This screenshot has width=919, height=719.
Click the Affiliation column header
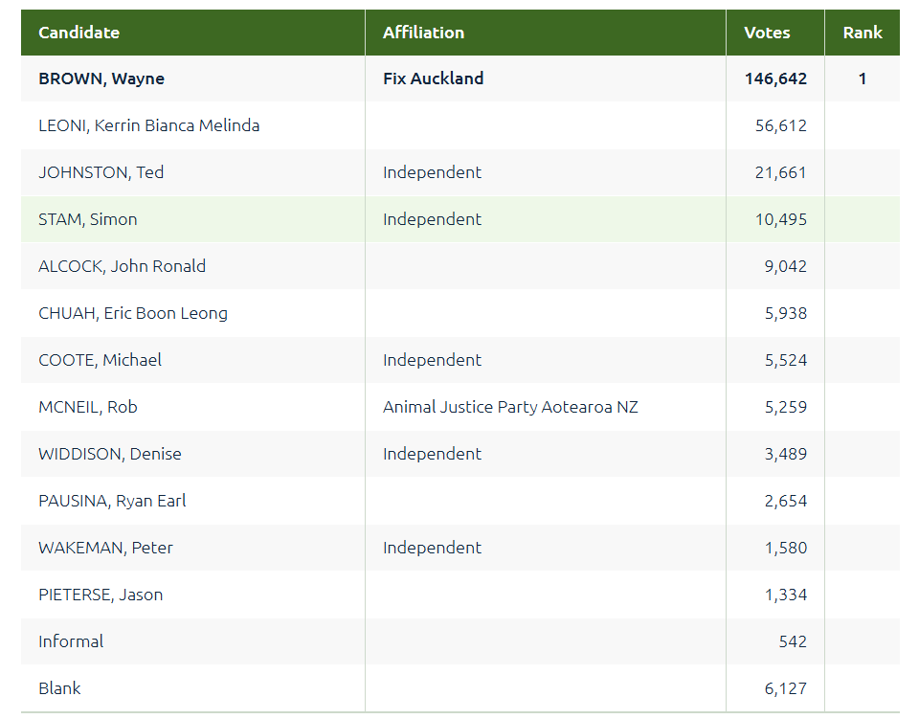pyautogui.click(x=423, y=33)
